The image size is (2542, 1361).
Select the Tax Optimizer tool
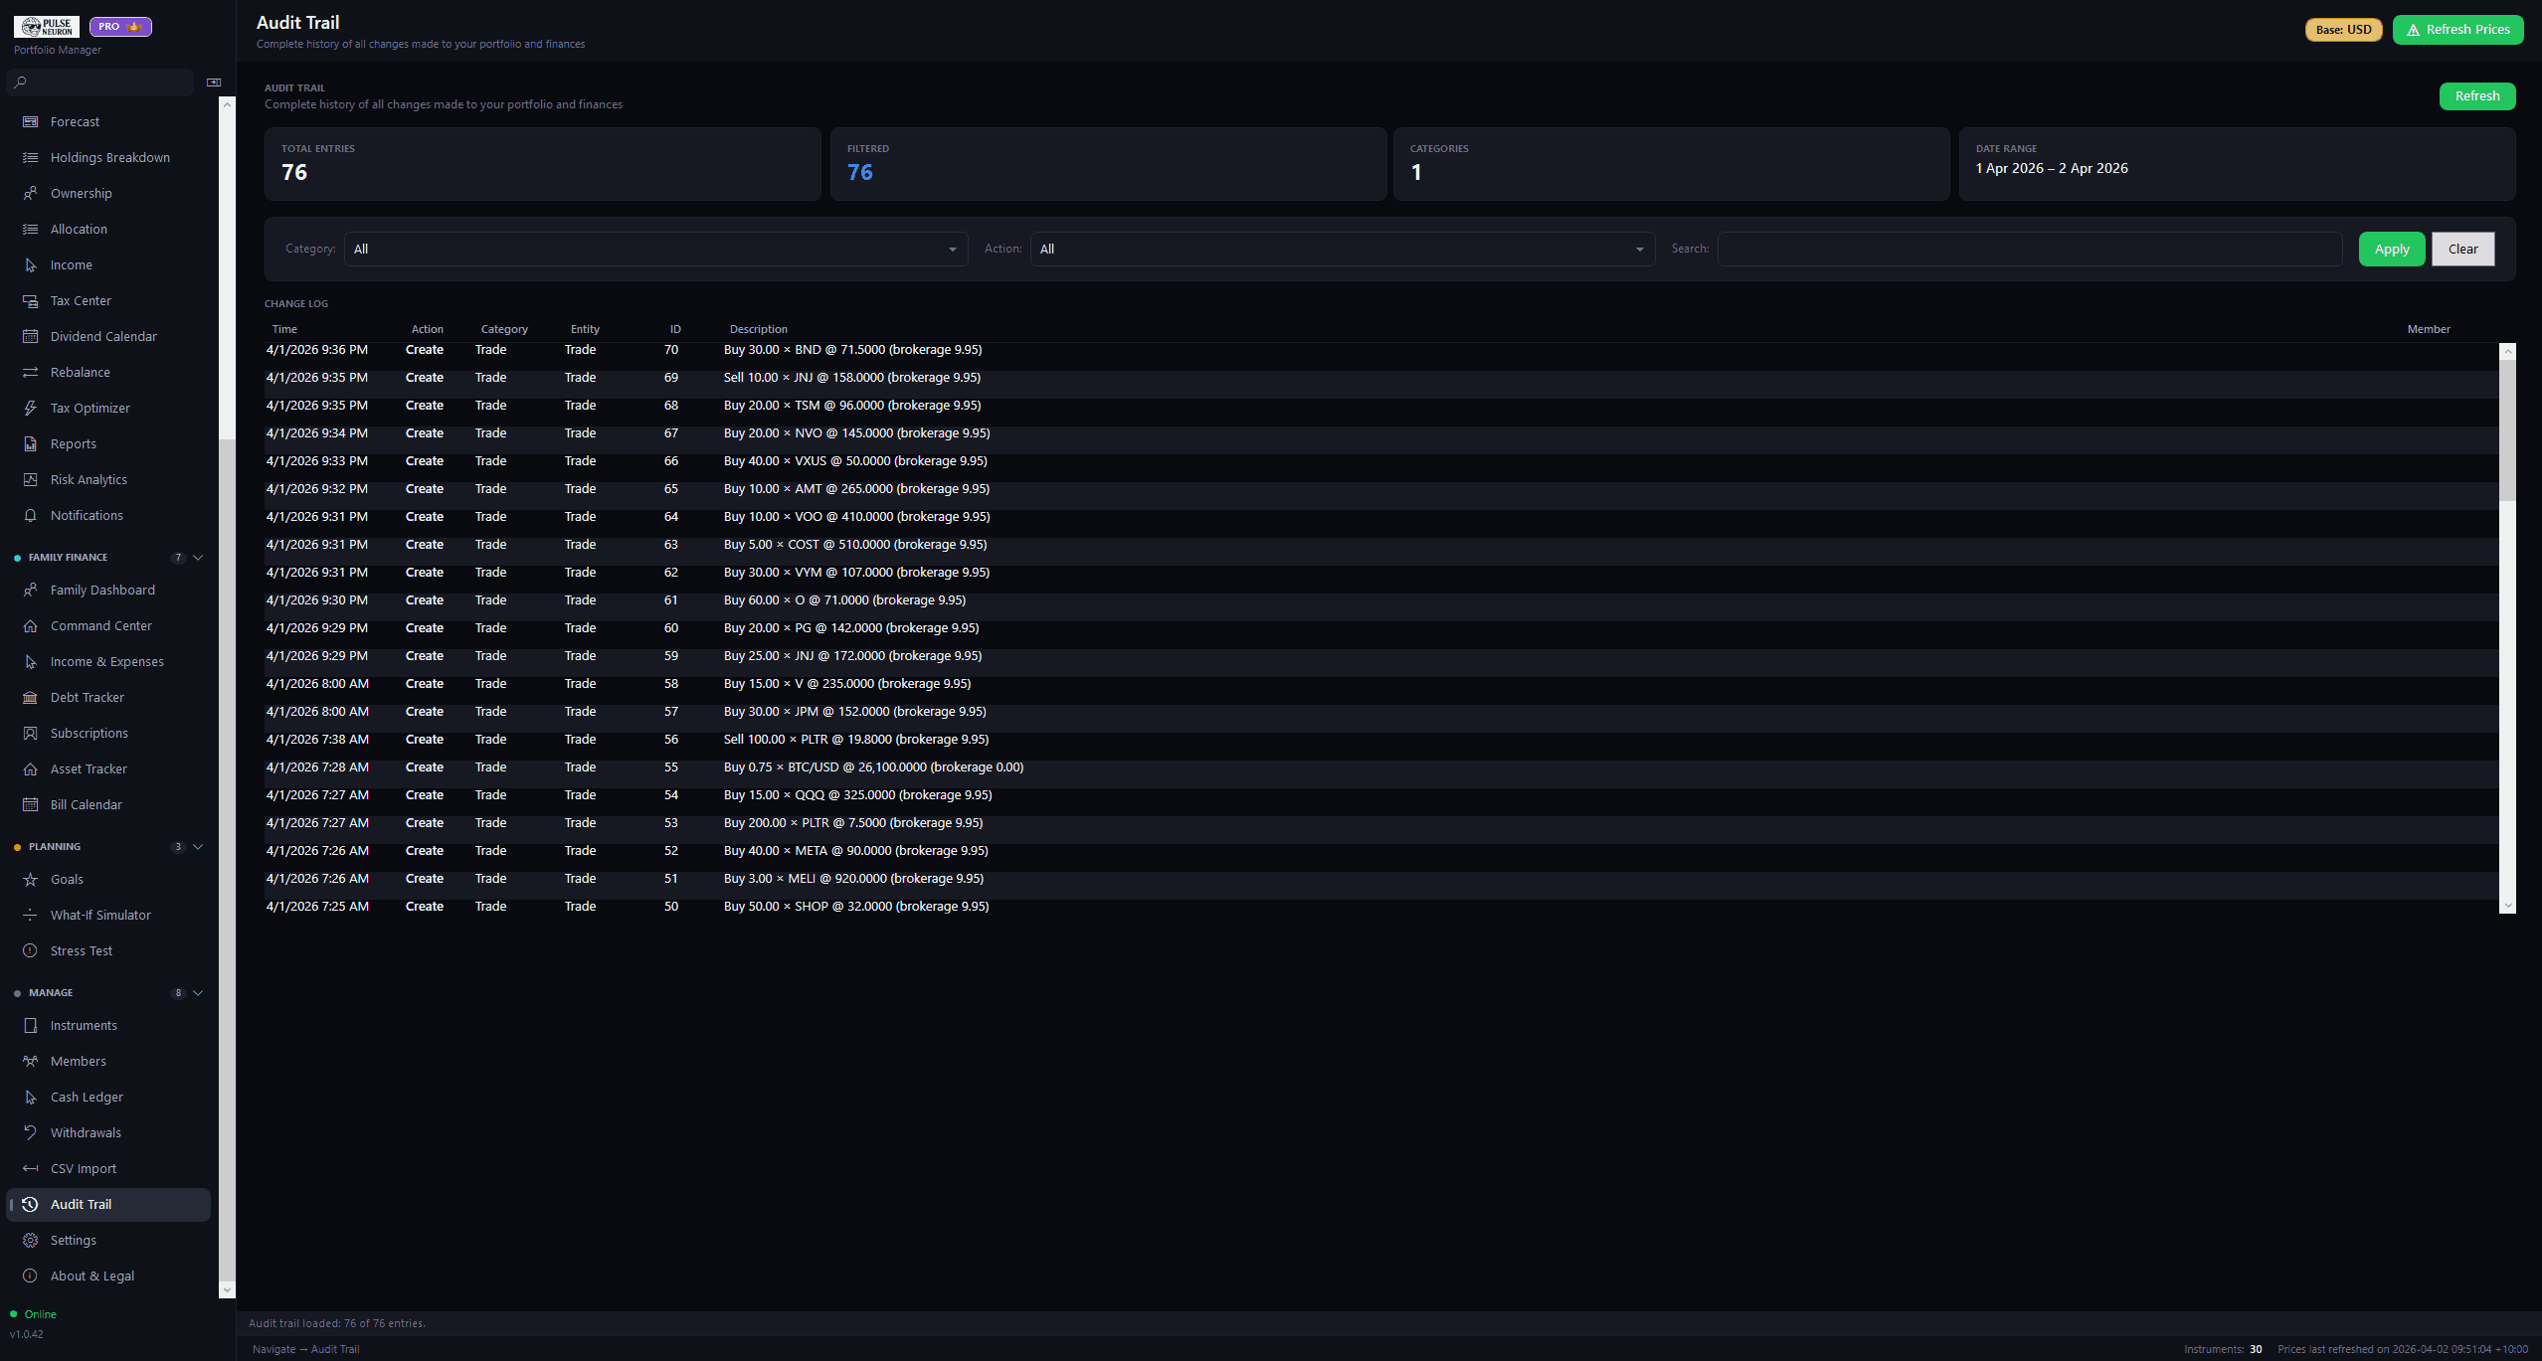point(90,408)
